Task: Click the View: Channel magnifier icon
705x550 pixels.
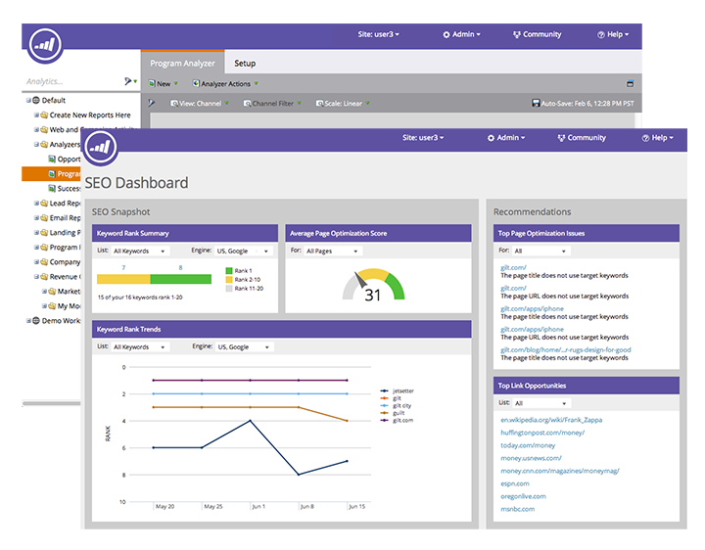Action: 174,104
